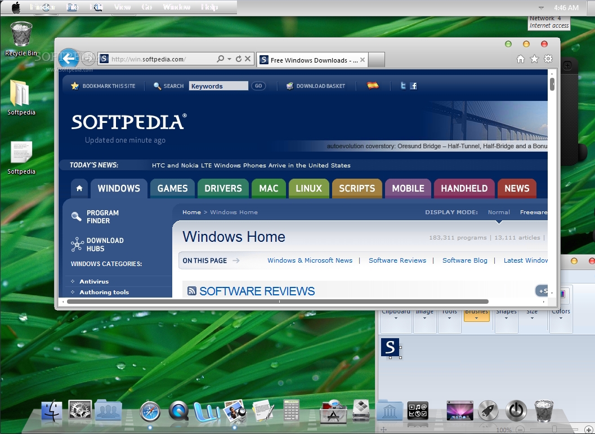
Task: Open the Preview photo icon in dock
Action: (x=235, y=411)
